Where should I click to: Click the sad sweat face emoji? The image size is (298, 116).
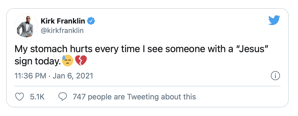[x=68, y=61]
